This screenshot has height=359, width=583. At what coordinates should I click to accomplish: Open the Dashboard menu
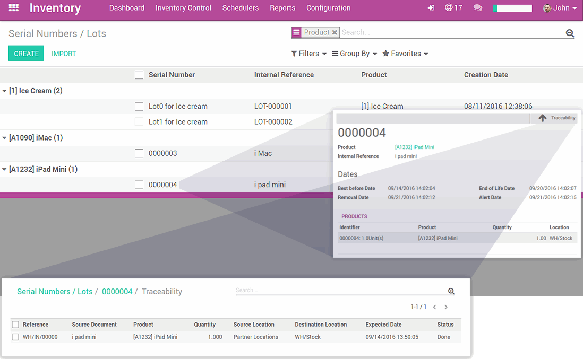(x=127, y=8)
